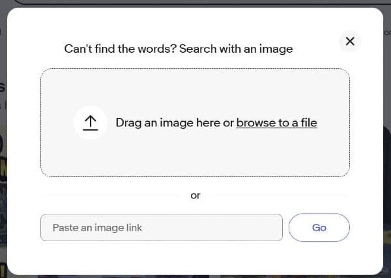Click the word 'browse' in the underlined link
The width and height of the screenshot is (391, 278).
coord(254,122)
